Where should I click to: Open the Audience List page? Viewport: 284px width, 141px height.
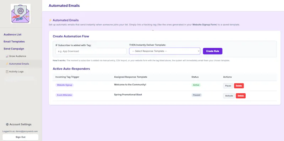12,34
